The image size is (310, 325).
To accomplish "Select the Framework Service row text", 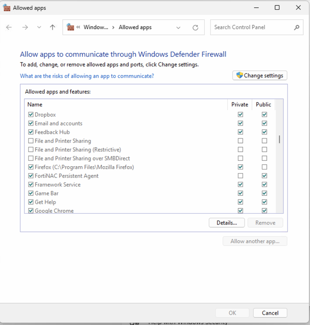I will (x=57, y=184).
